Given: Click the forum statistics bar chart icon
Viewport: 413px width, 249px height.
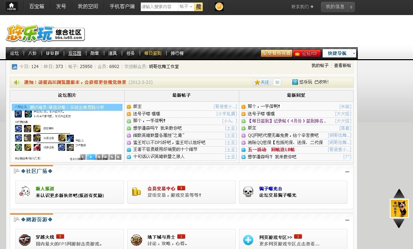Looking at the screenshot, I should click(x=15, y=67).
